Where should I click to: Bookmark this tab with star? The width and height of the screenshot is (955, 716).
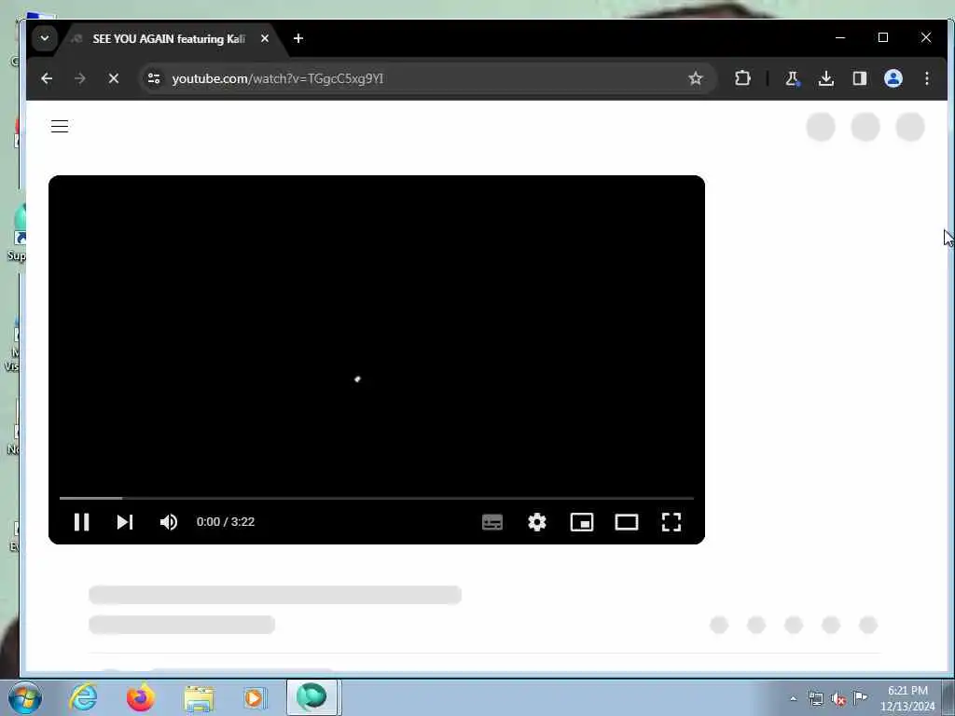pos(696,78)
